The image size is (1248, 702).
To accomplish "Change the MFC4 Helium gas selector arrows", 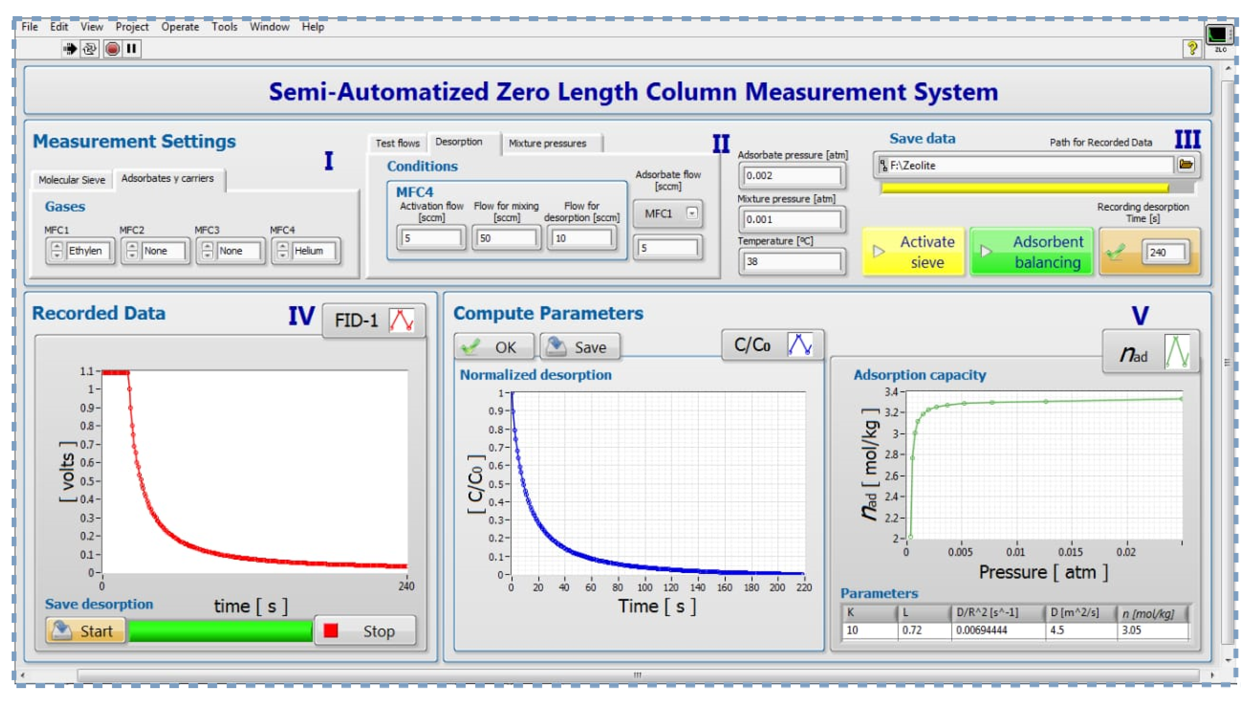I will click(283, 251).
